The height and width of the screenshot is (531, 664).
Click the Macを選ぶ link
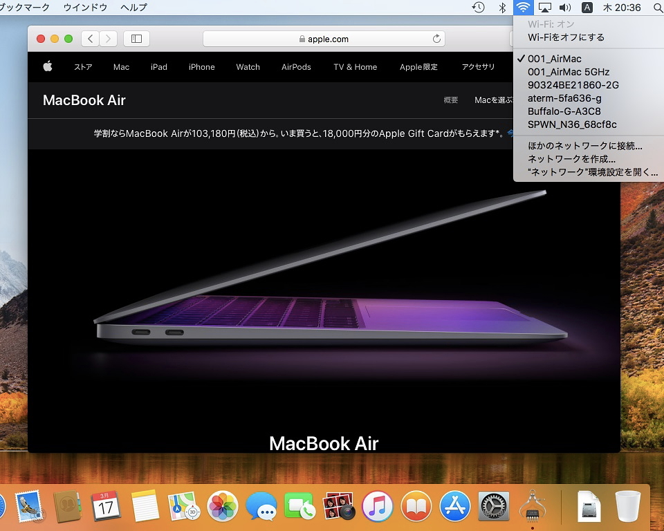(494, 100)
